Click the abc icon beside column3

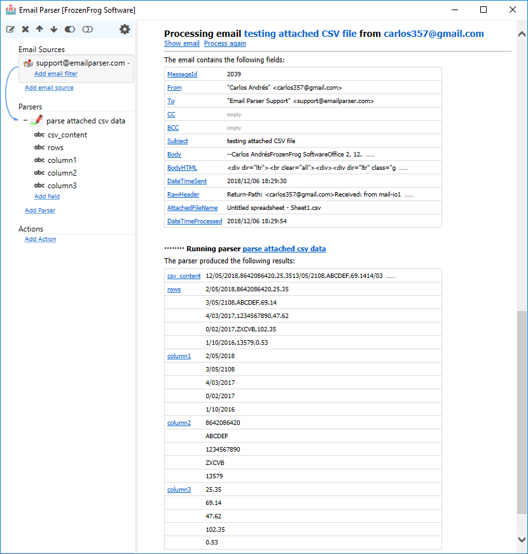coord(39,186)
